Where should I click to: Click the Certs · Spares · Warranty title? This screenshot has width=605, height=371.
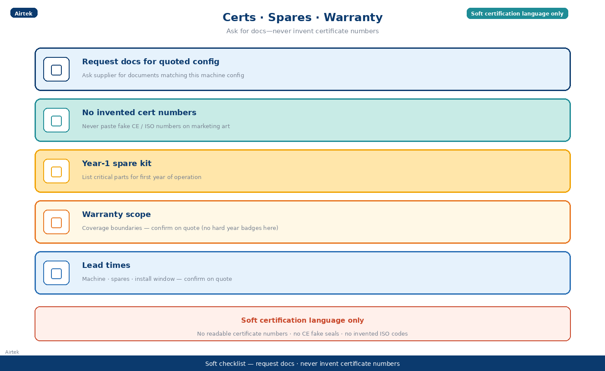[x=302, y=18]
